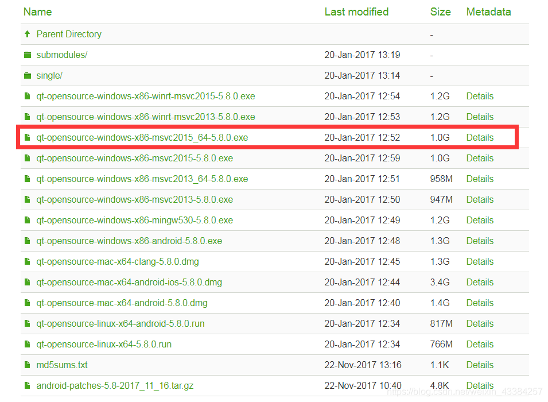The height and width of the screenshot is (402, 548).
Task: Open Details for mingw530 installer
Action: pyautogui.click(x=480, y=220)
